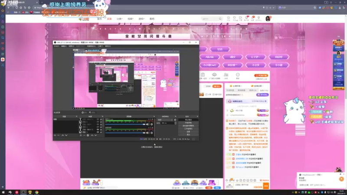
Task: Move scene up in OBS Scenes panel
Action: point(62,135)
